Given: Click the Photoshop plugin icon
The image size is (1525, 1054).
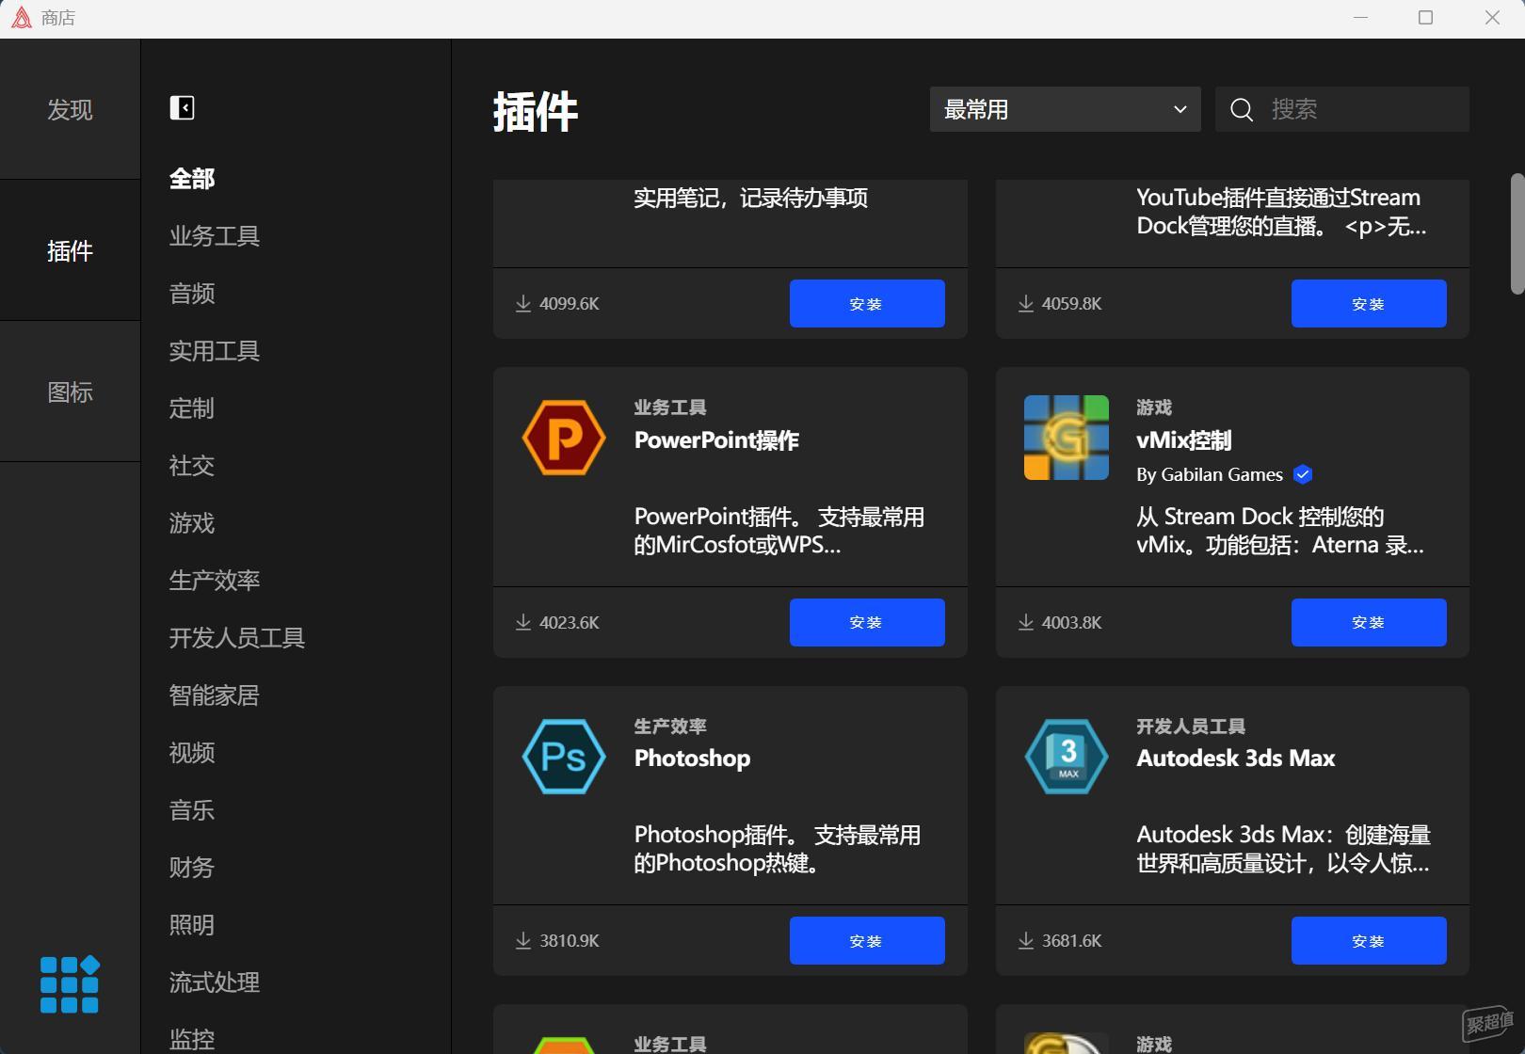Looking at the screenshot, I should pyautogui.click(x=564, y=757).
